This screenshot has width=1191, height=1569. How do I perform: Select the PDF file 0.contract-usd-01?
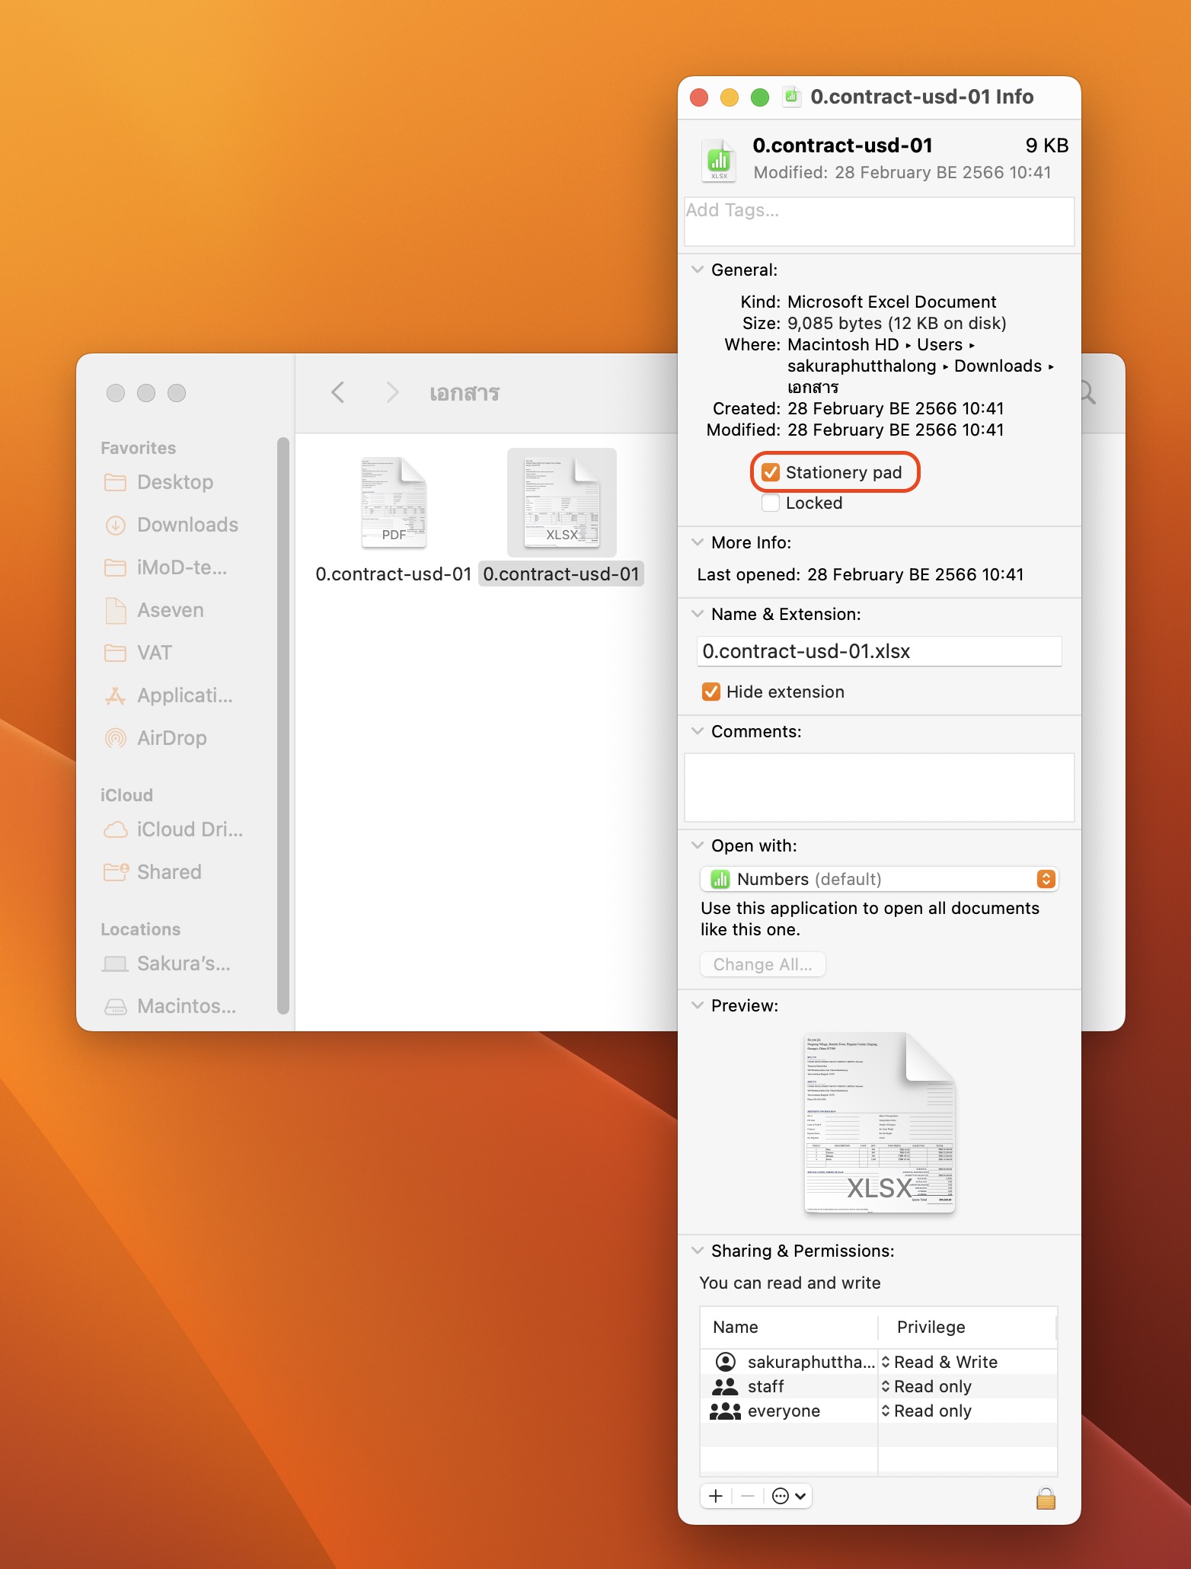pyautogui.click(x=394, y=503)
